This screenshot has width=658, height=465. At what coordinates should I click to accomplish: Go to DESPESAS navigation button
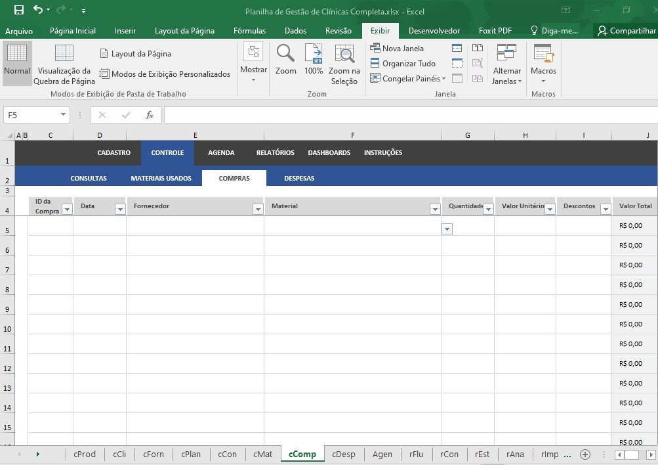pos(299,178)
